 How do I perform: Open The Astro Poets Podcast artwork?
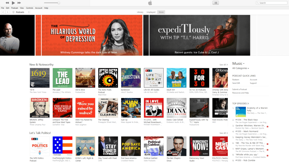tap(108, 78)
